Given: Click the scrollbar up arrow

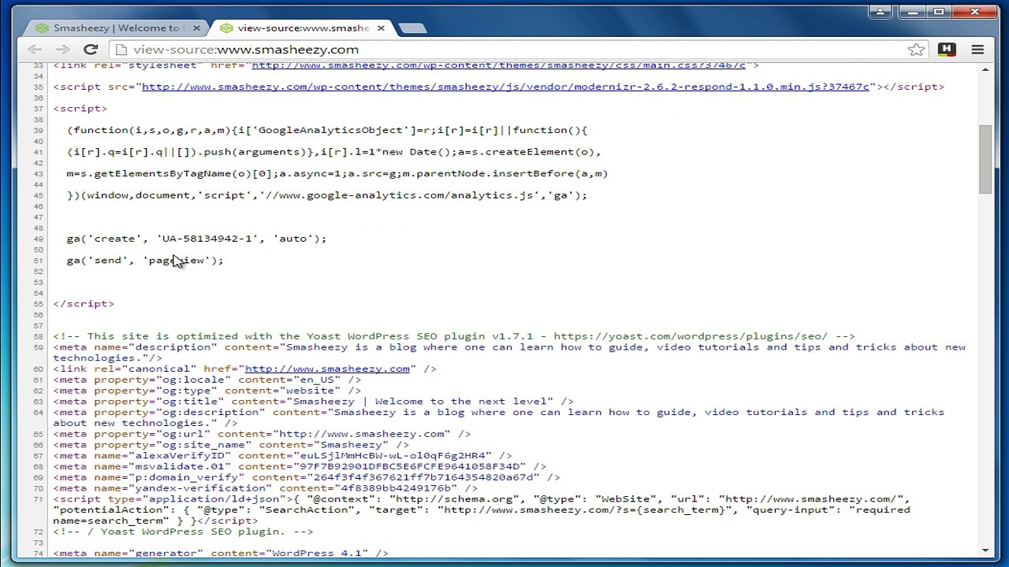Looking at the screenshot, I should [985, 70].
